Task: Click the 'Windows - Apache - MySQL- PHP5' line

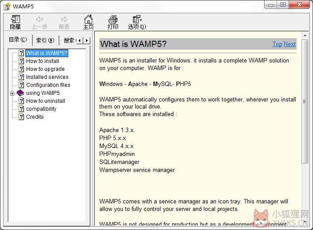Action: pyautogui.click(x=145, y=84)
